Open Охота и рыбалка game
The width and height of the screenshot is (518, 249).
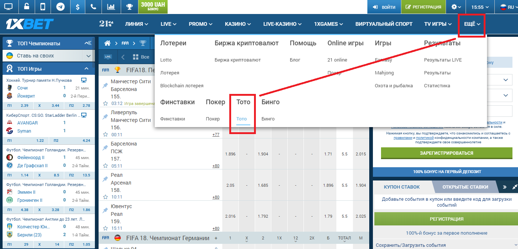pos(394,85)
